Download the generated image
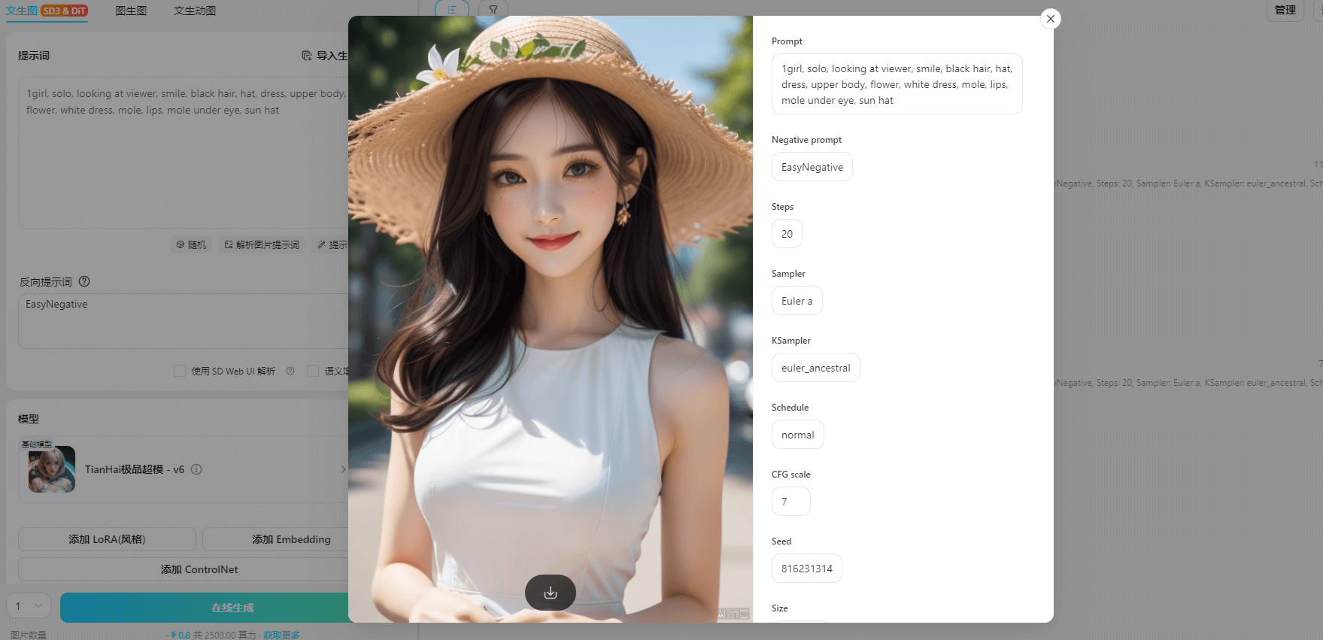1323x640 pixels. [x=550, y=593]
